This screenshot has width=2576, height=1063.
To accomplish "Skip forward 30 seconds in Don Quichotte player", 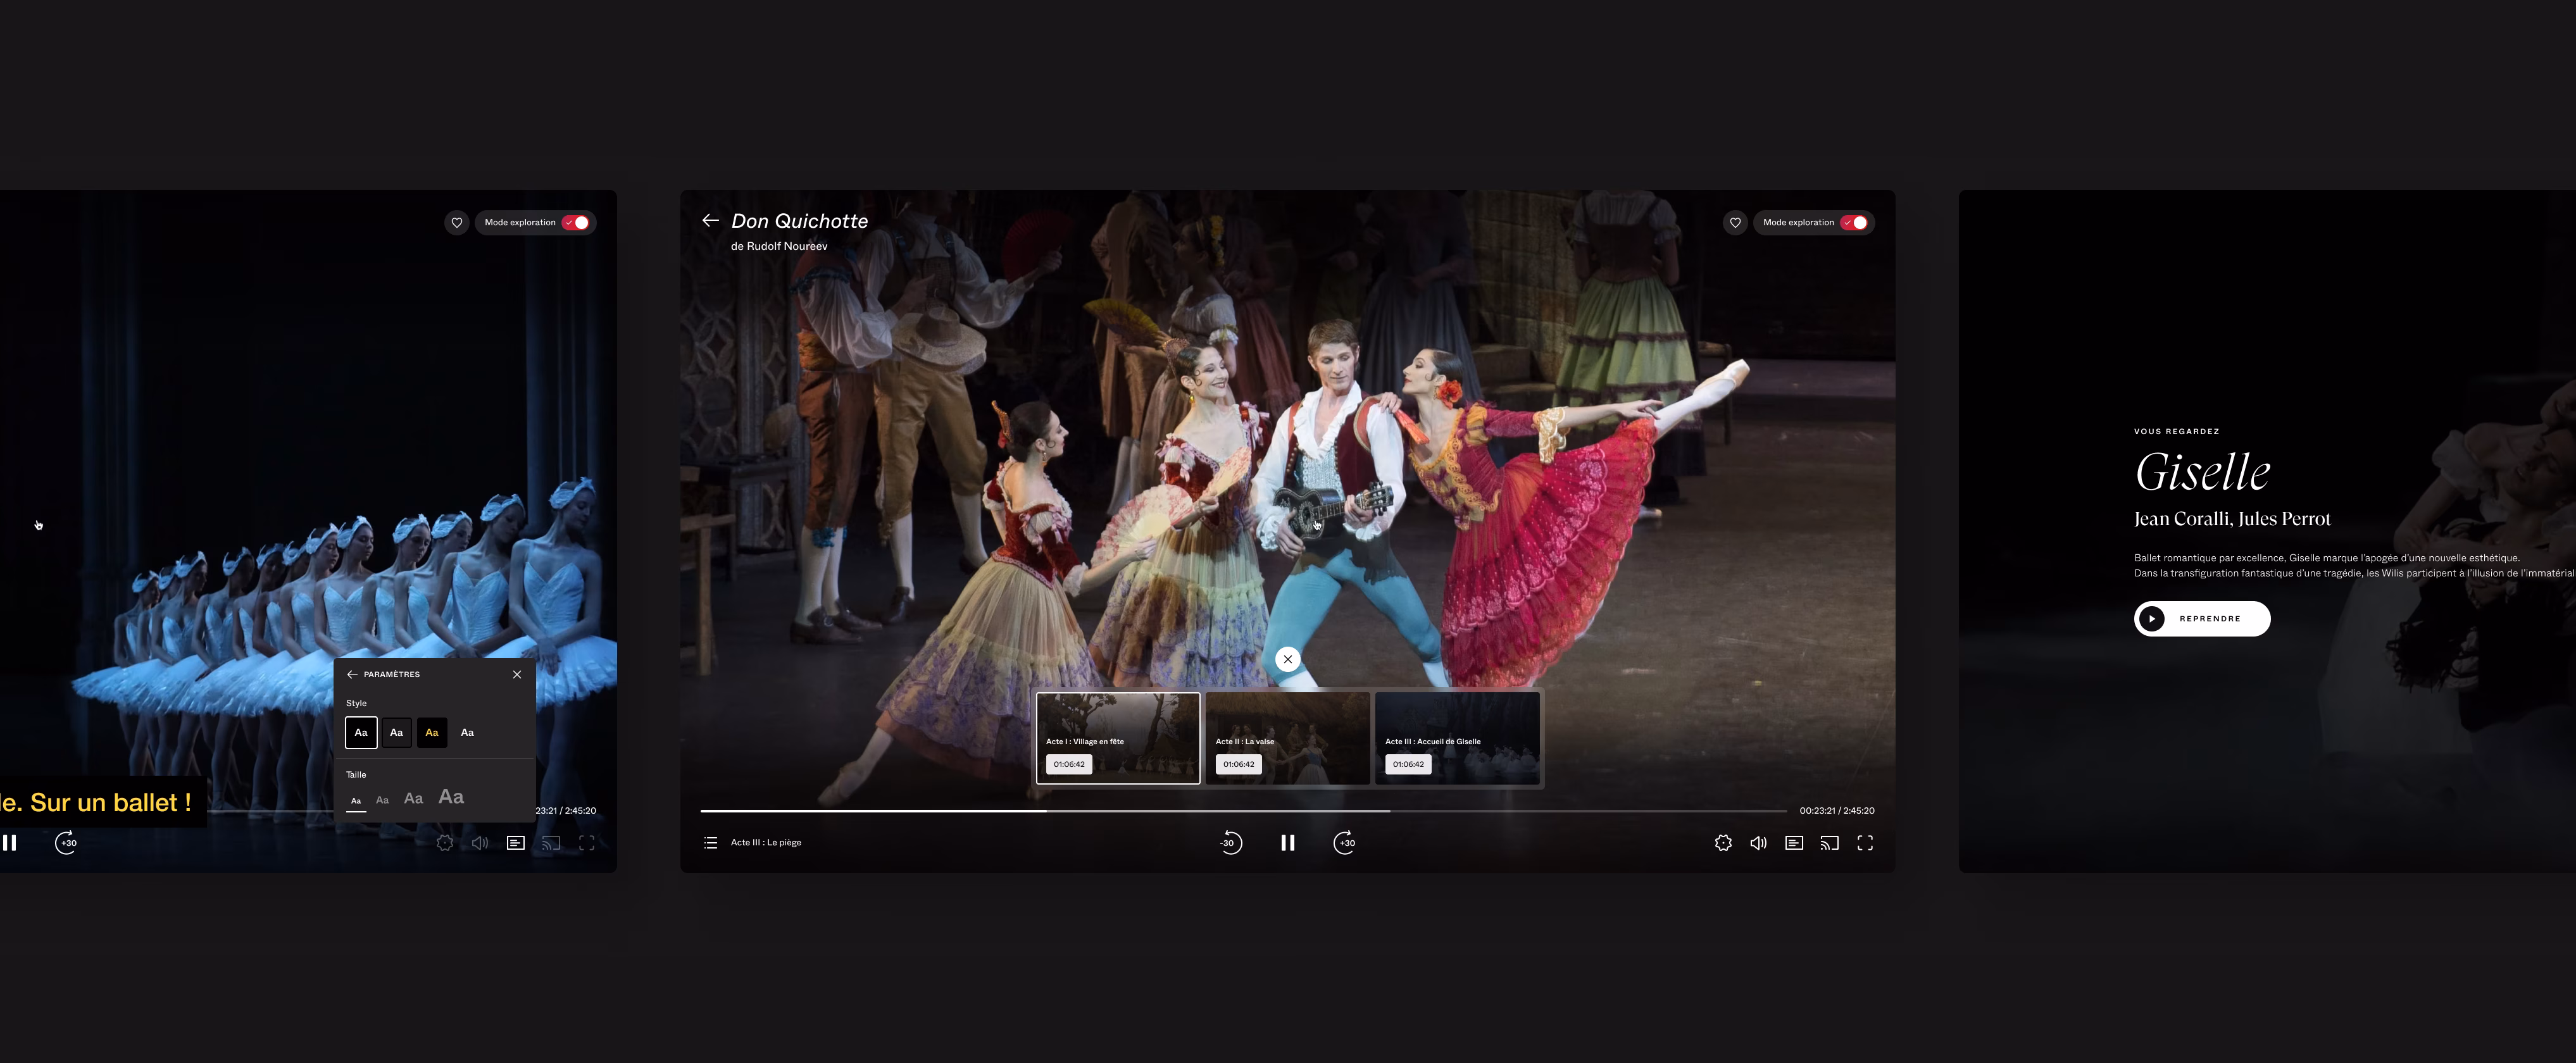I will [1345, 843].
